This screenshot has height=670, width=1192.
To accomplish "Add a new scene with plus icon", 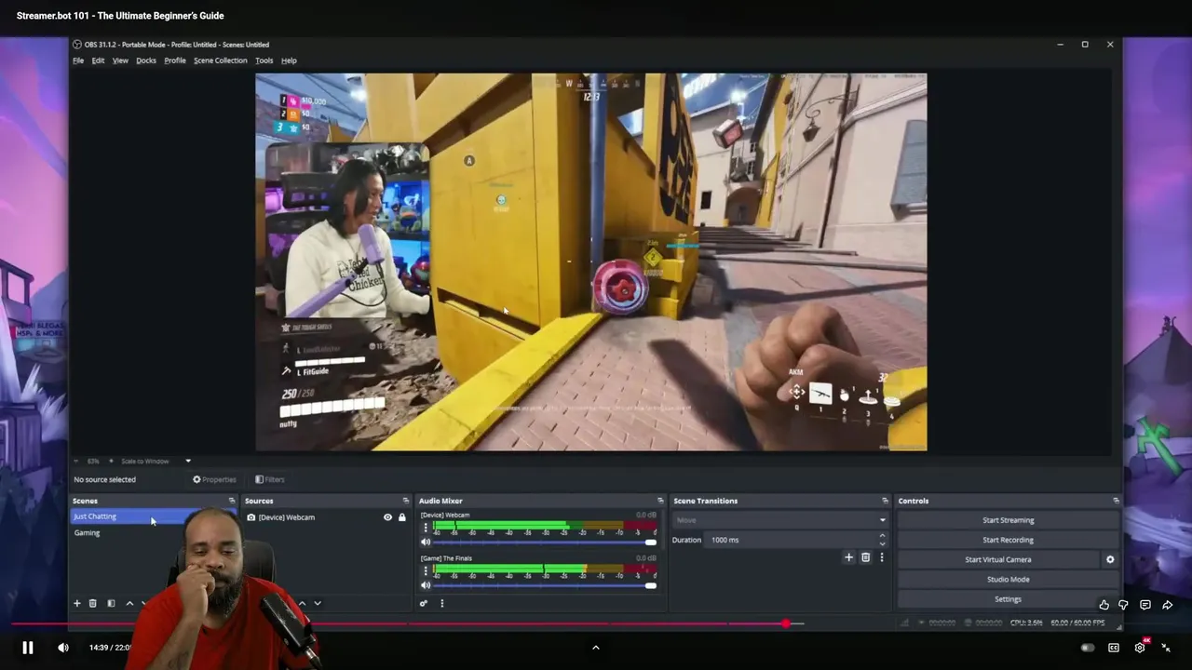I will click(x=77, y=603).
